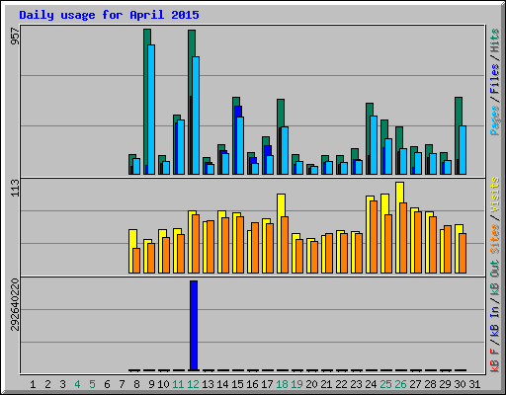
Task: Select the cyan Pages bar for day 30
Action: tap(463, 150)
